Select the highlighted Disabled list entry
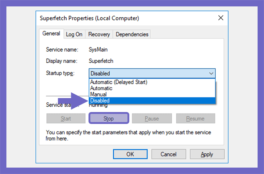264x174 pixels. [x=152, y=100]
